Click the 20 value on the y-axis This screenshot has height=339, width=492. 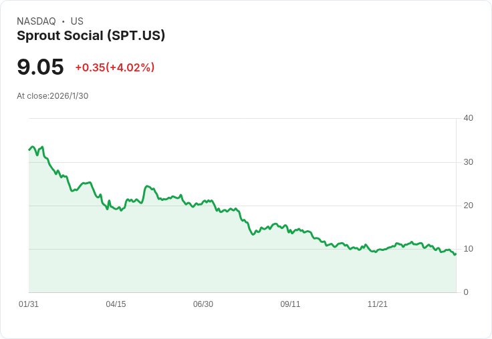(468, 206)
